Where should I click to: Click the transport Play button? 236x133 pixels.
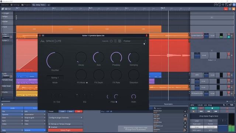pyautogui.click(x=194, y=108)
